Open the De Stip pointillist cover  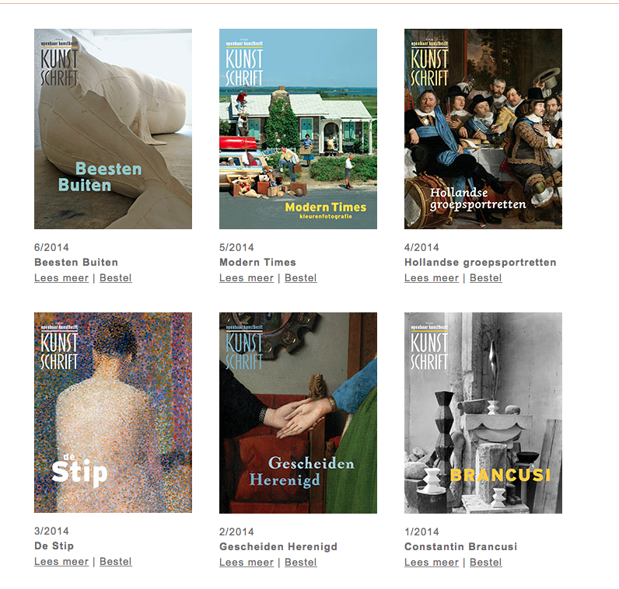[x=113, y=413]
